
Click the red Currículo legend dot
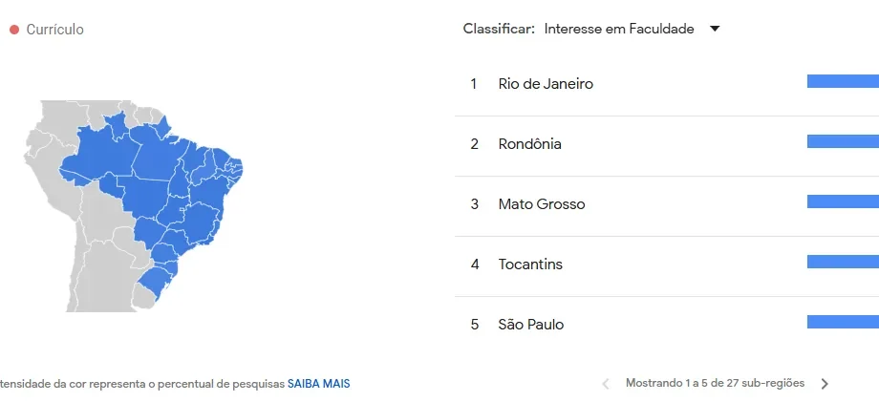pyautogui.click(x=14, y=29)
